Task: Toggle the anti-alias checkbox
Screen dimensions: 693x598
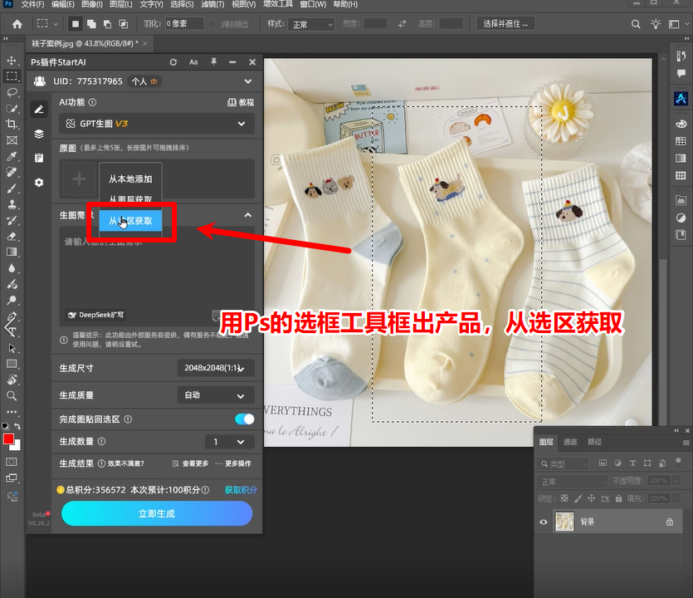Action: tap(212, 24)
